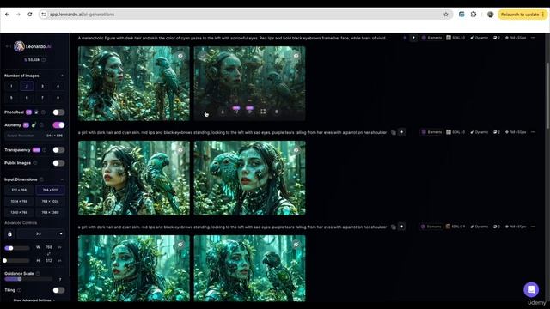Turn on Public Images toggle
The image size is (550, 309).
[x=58, y=163]
